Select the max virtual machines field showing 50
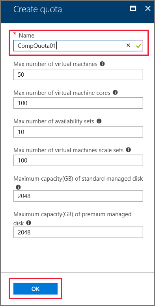The height and width of the screenshot is (306, 155). pos(78,74)
